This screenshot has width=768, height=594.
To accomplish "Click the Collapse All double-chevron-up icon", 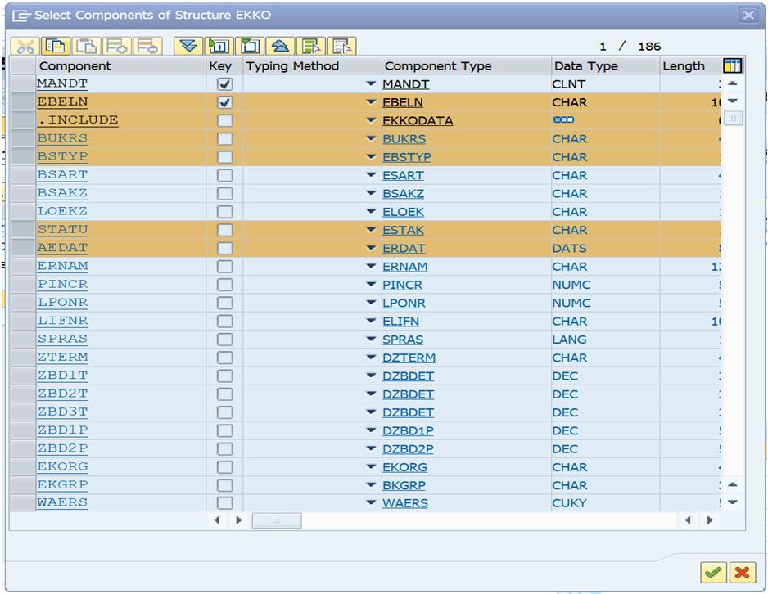I will [x=280, y=47].
